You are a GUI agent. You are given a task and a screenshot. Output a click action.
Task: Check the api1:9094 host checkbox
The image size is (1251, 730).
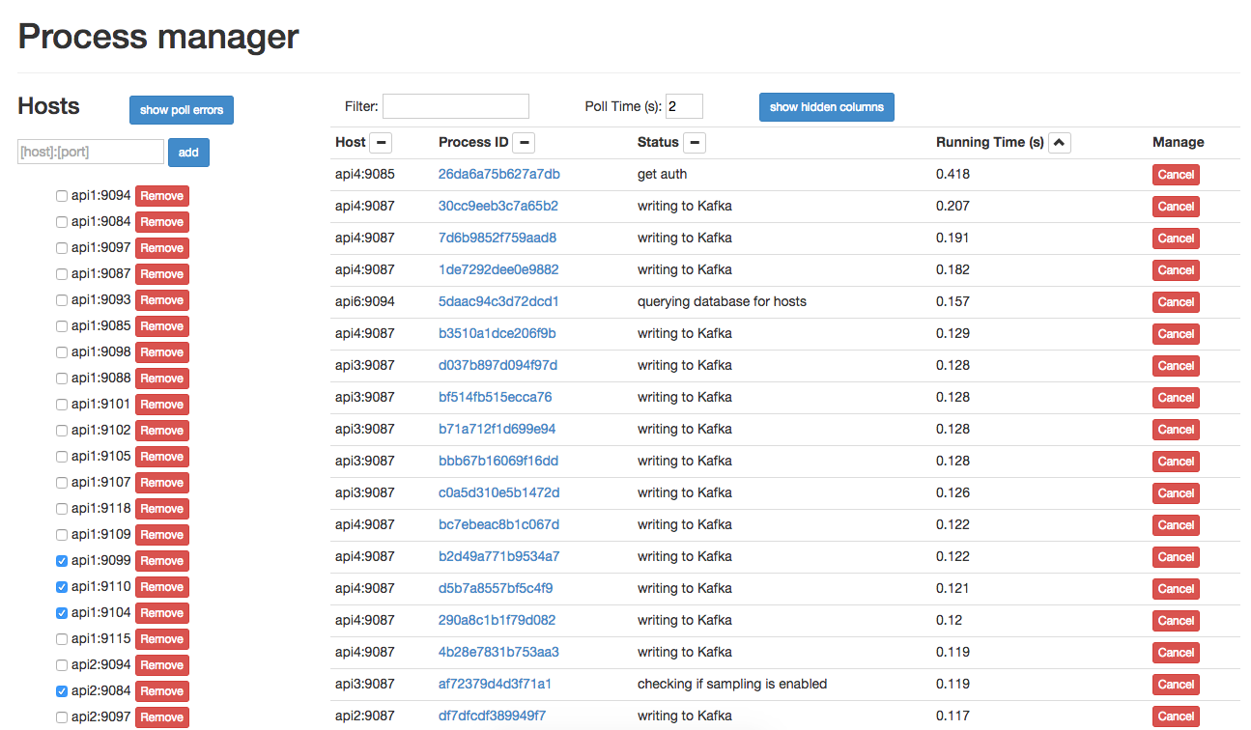click(x=62, y=196)
